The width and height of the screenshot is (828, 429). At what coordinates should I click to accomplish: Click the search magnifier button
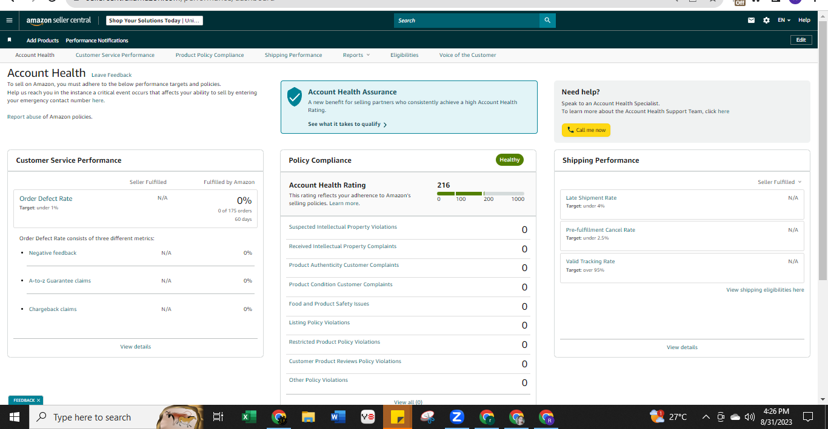[x=547, y=21]
